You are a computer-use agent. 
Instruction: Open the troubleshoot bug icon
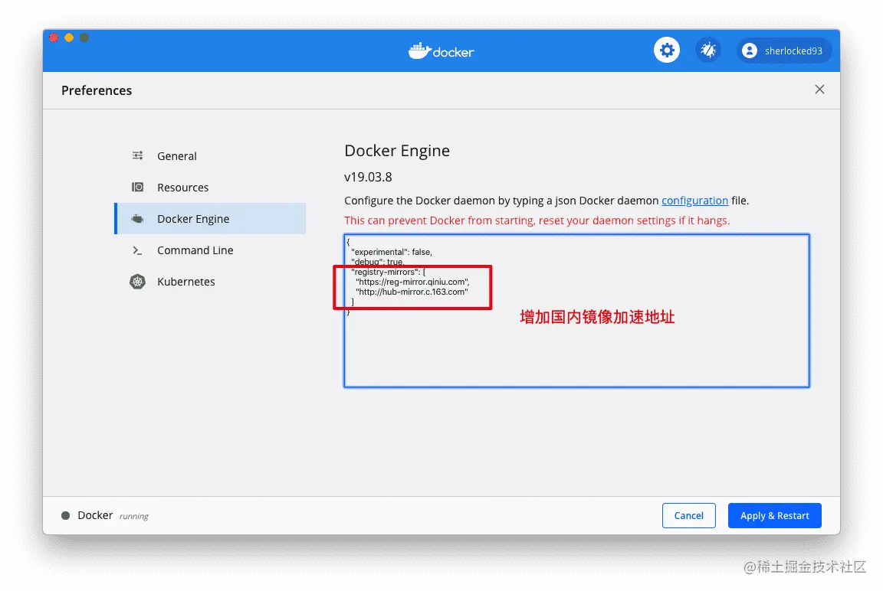708,51
